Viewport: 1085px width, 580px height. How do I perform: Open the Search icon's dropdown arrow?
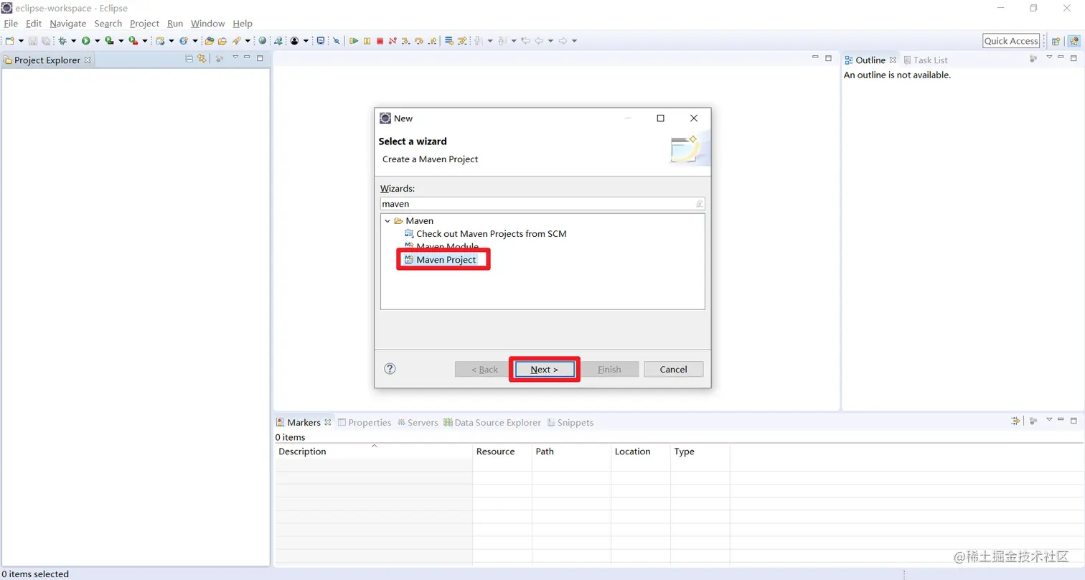tap(248, 41)
